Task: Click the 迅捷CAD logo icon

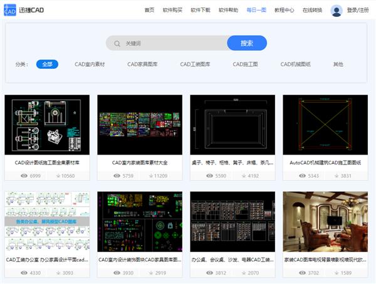Action: (10, 10)
